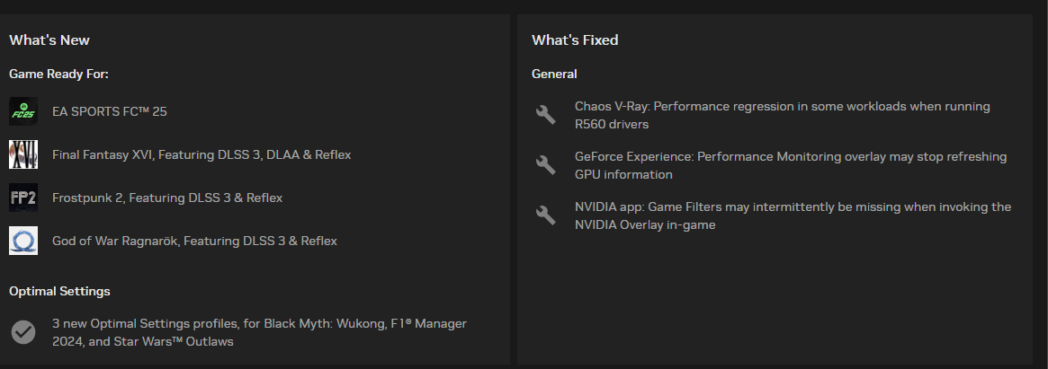Viewport: 1048px width, 369px height.
Task: Click wrench icon beside GeForce Experience fix
Action: (546, 165)
